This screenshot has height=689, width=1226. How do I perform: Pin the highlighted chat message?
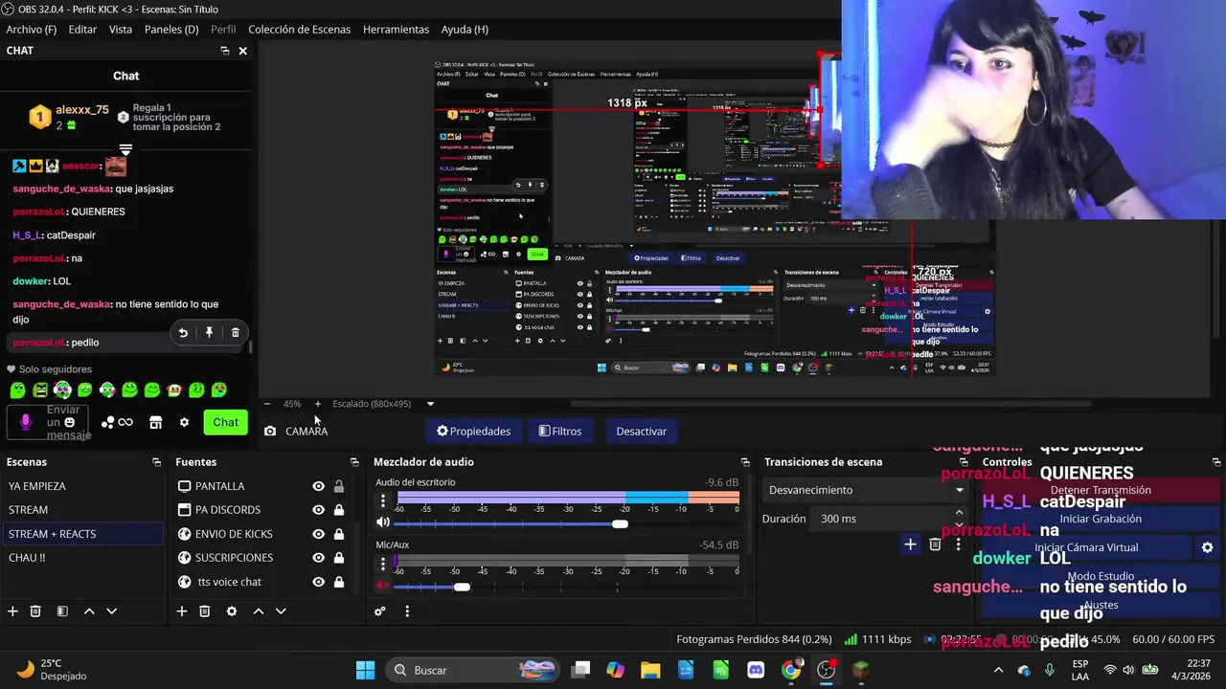(x=209, y=333)
